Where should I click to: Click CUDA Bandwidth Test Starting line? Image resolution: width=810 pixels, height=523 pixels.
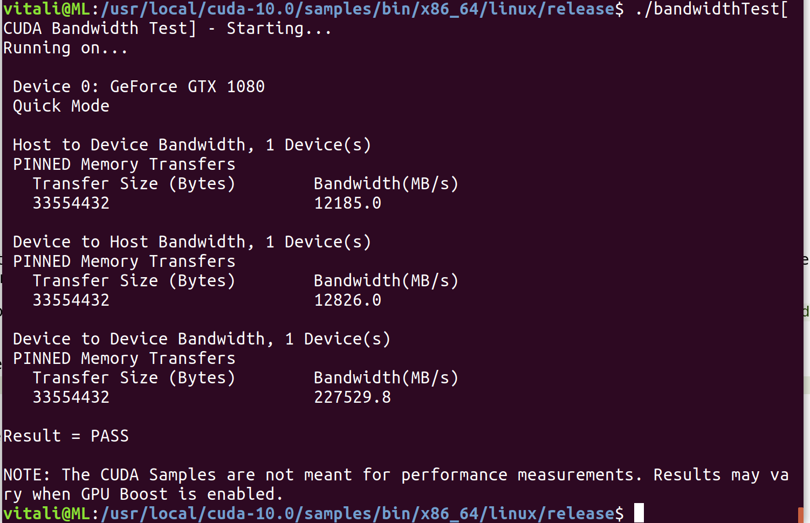point(167,29)
